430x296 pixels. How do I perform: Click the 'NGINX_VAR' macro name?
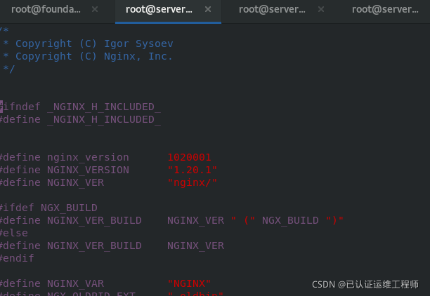coord(75,283)
